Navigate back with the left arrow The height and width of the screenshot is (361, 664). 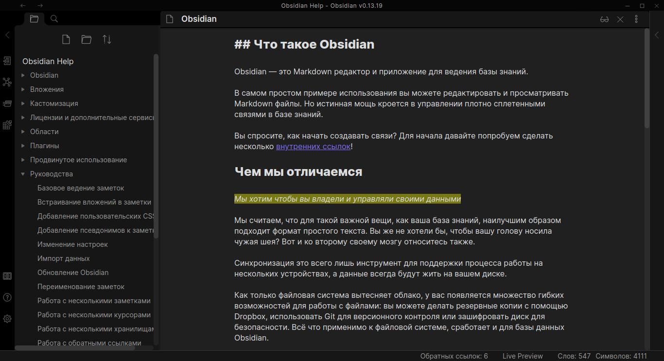(x=23, y=5)
